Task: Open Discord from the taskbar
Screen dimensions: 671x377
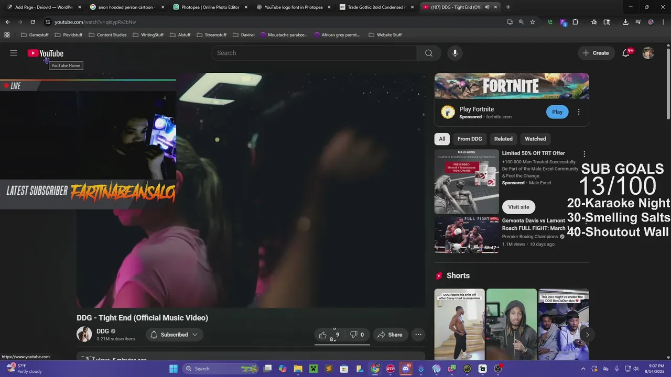Action: [x=406, y=369]
